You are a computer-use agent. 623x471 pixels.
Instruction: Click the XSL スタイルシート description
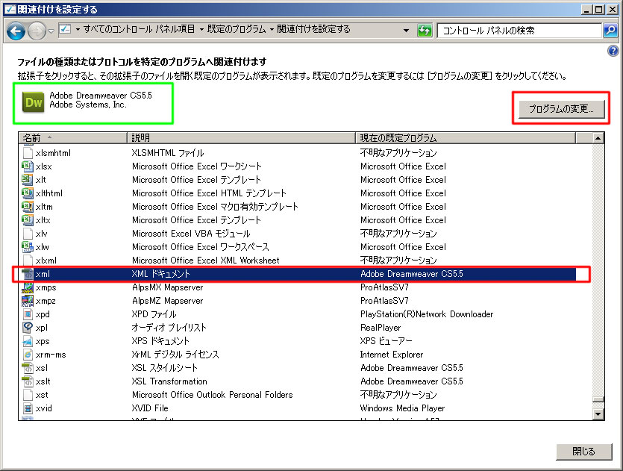(x=164, y=368)
